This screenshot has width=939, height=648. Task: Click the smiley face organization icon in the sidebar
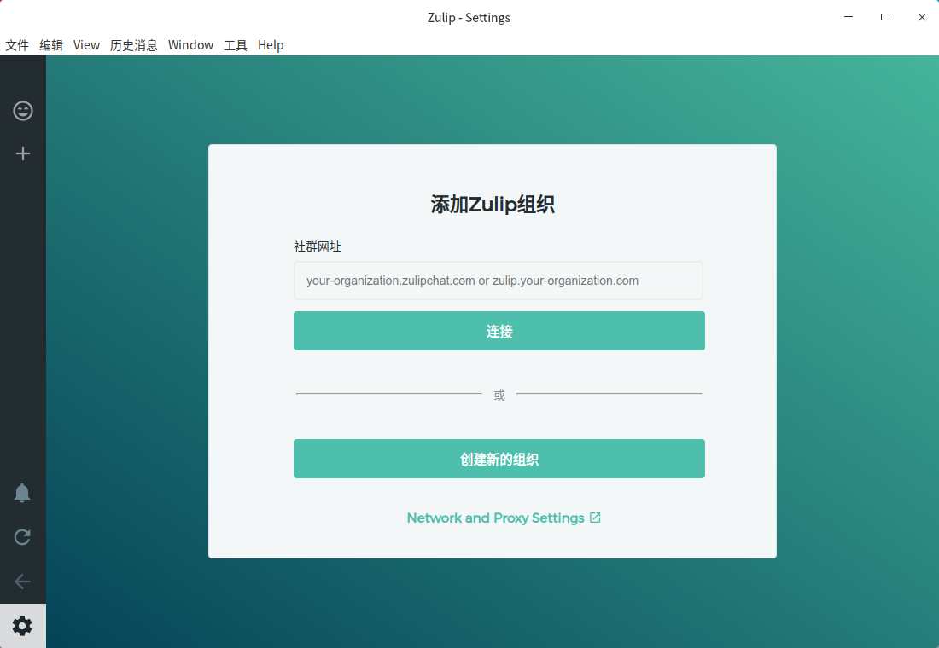pos(23,111)
